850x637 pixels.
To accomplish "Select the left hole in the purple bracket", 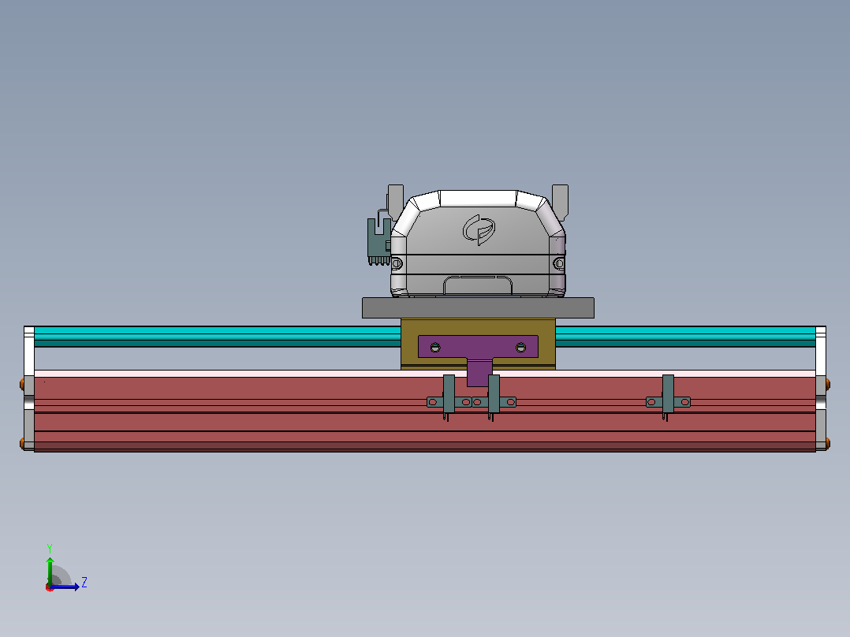I will point(435,348).
